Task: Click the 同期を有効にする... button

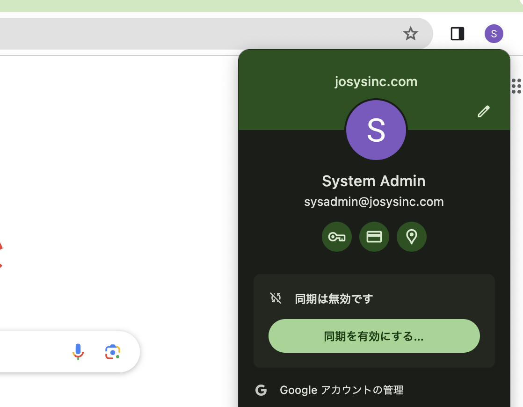Action: 374,336
